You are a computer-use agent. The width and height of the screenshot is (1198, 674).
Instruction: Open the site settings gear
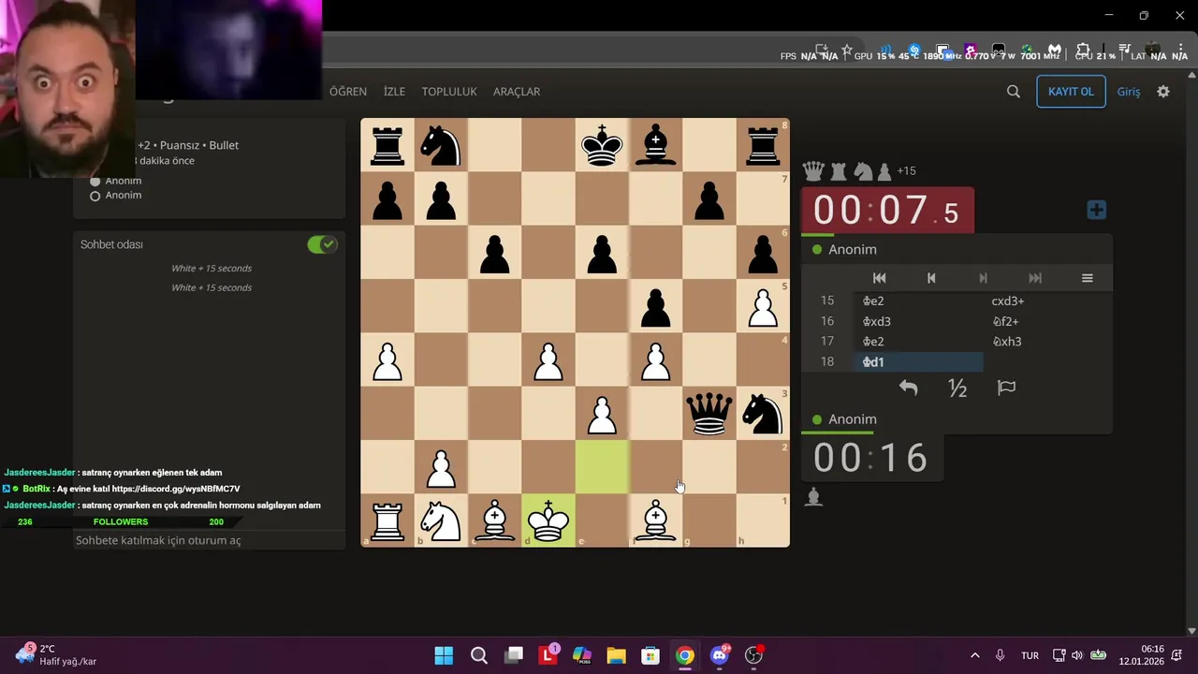(x=1163, y=92)
